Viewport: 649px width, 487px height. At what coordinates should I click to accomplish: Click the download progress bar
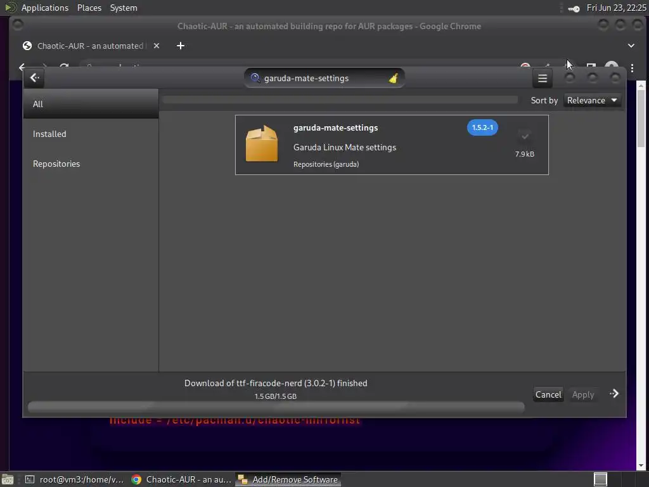[x=276, y=407]
